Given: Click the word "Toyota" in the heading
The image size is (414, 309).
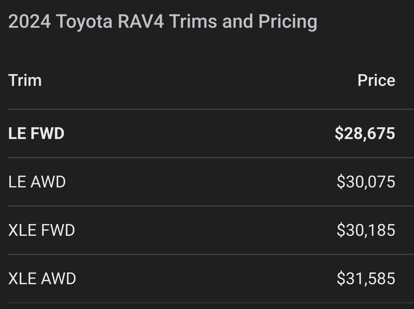Looking at the screenshot, I should (84, 22).
